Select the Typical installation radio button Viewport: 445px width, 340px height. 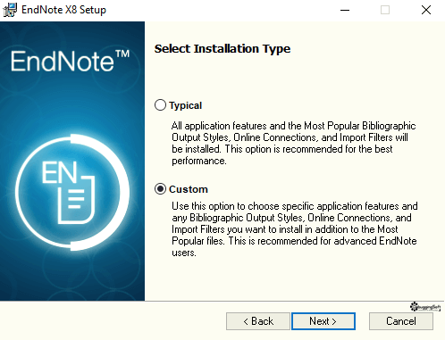(x=160, y=105)
